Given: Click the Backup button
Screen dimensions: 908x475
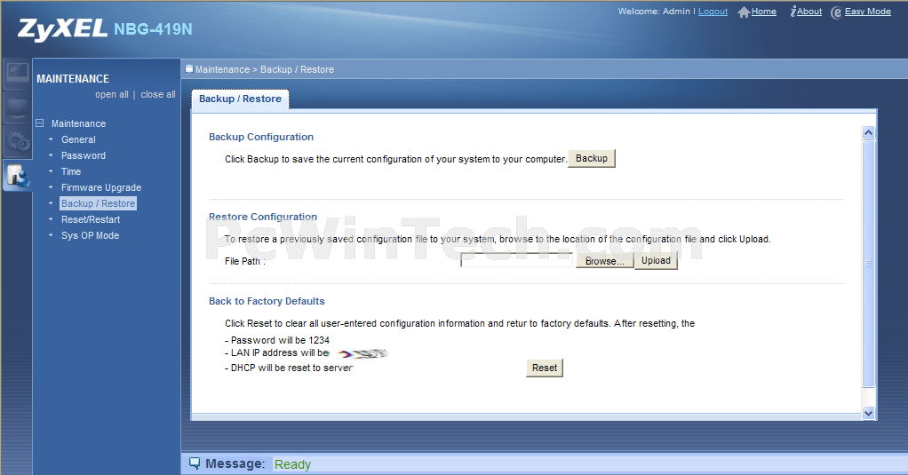Looking at the screenshot, I should [592, 159].
